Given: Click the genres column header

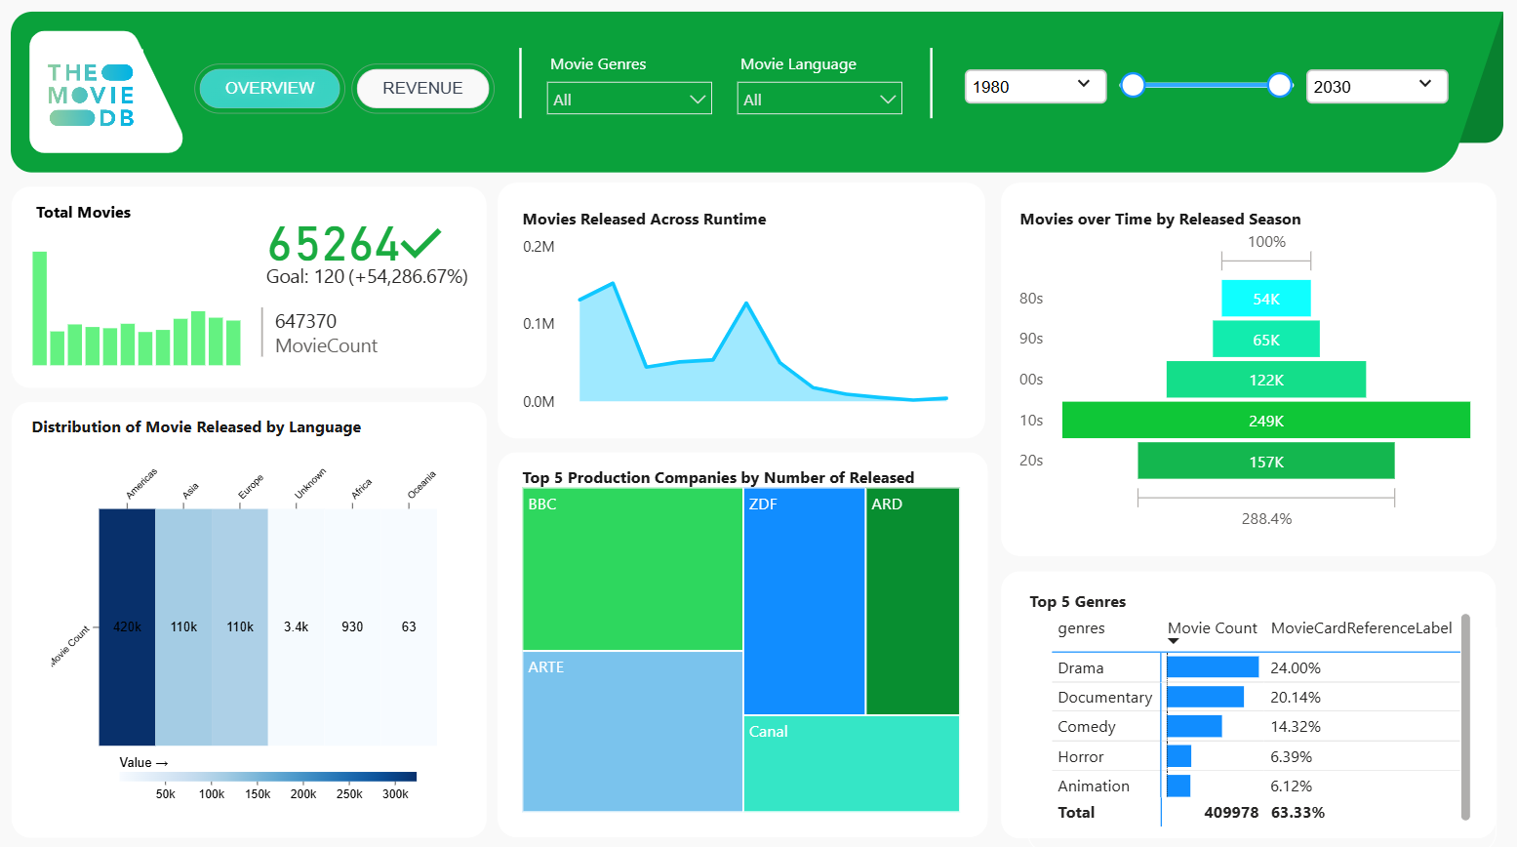Looking at the screenshot, I should coord(1081,628).
